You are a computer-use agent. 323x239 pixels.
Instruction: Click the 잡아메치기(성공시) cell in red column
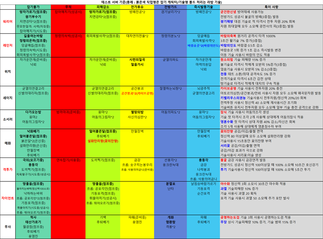click(68, 12)
